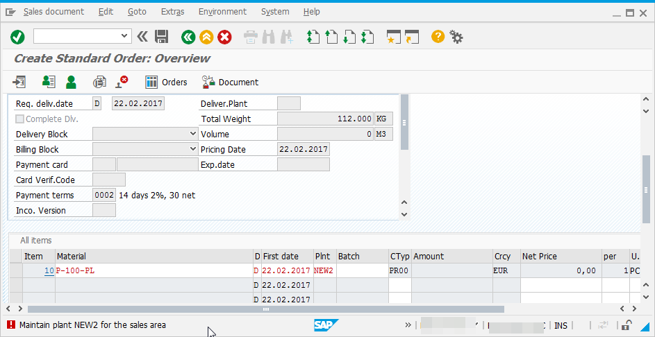Click the Display Document Flow icon
Image resolution: width=655 pixels, height=337 pixels.
tap(19, 82)
